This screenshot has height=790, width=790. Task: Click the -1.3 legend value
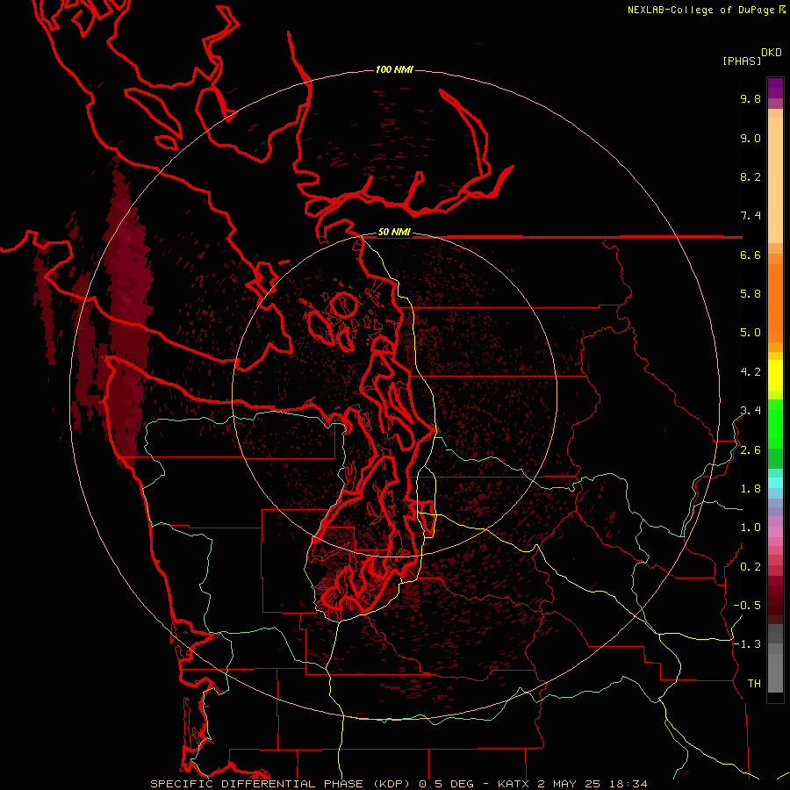point(747,644)
